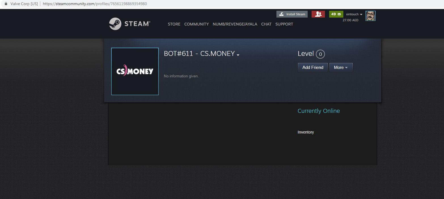Expand the BOT#611 - CS.MONEY name history arrow
This screenshot has height=199, width=444.
click(238, 55)
